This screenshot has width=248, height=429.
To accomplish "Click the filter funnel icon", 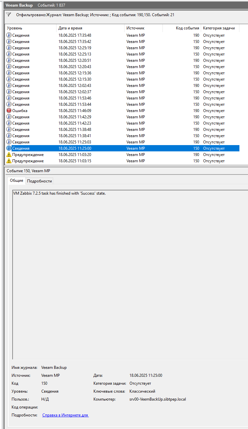I will click(x=9, y=15).
